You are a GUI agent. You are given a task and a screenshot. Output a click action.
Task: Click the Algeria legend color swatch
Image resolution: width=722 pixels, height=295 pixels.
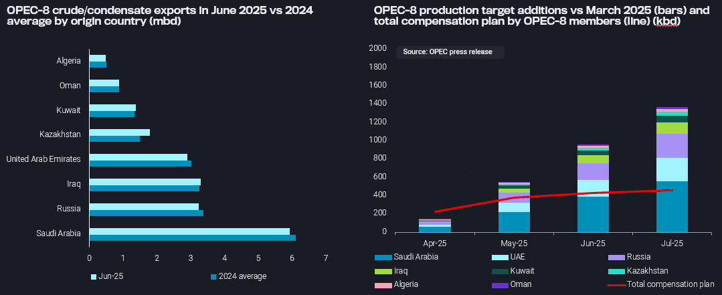[383, 285]
